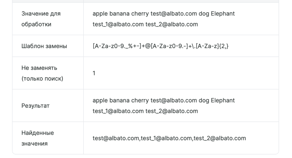Click the 'Шаблон замены' label

tap(44, 46)
